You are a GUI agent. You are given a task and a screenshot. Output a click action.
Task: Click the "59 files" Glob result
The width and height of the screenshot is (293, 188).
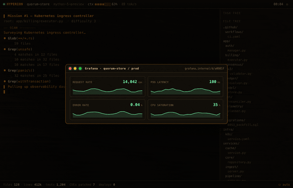click(22, 44)
